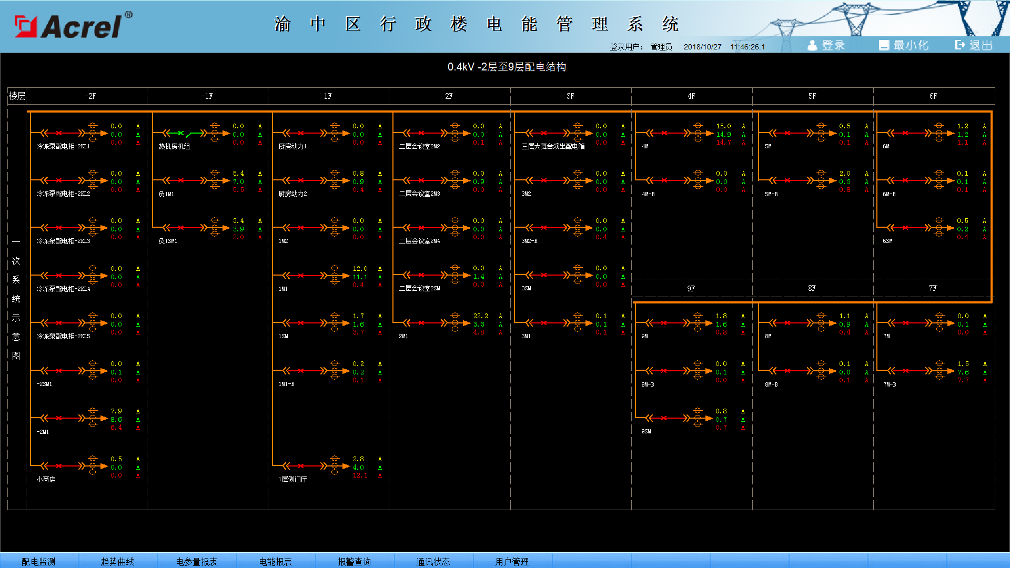The width and height of the screenshot is (1010, 568).
Task: Click the breaker symbol of 冷冻泵配电柜-2KL3
Action: click(x=59, y=228)
